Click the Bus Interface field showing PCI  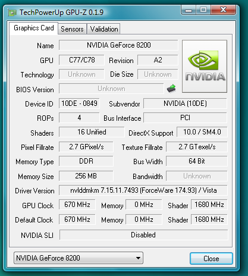(185, 118)
